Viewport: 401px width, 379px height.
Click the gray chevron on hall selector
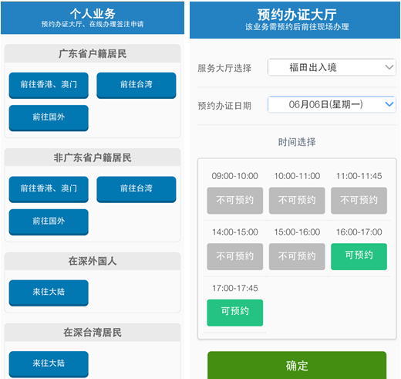pos(389,67)
